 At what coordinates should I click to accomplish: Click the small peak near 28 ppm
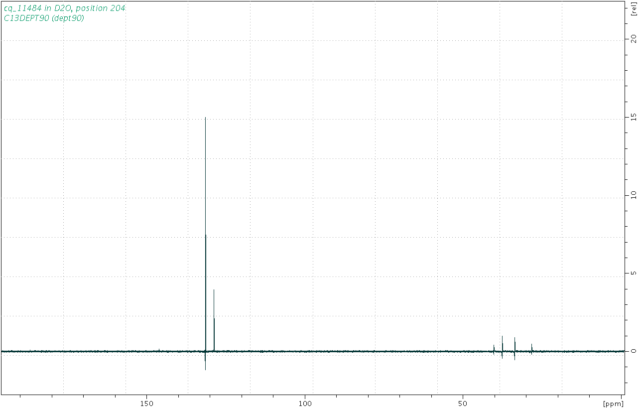pos(531,348)
